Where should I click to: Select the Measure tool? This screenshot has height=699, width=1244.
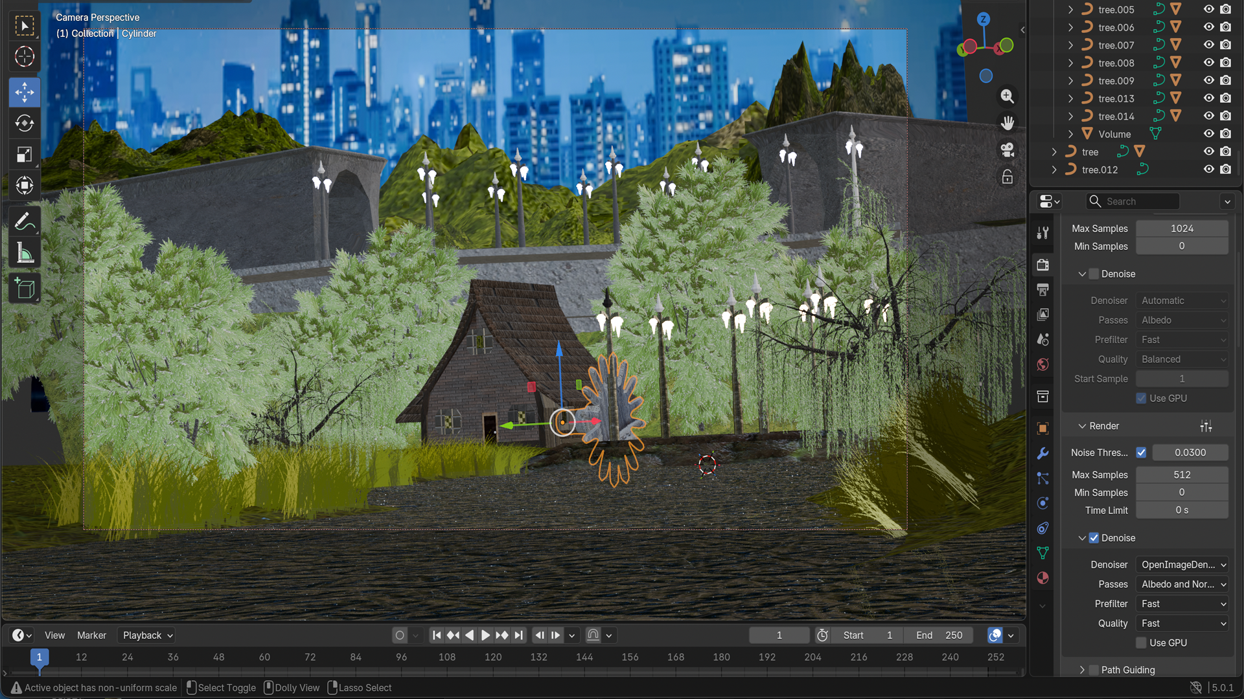(25, 254)
